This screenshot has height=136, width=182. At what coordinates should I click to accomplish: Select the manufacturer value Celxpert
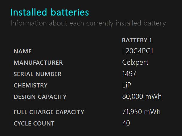pos(135,63)
